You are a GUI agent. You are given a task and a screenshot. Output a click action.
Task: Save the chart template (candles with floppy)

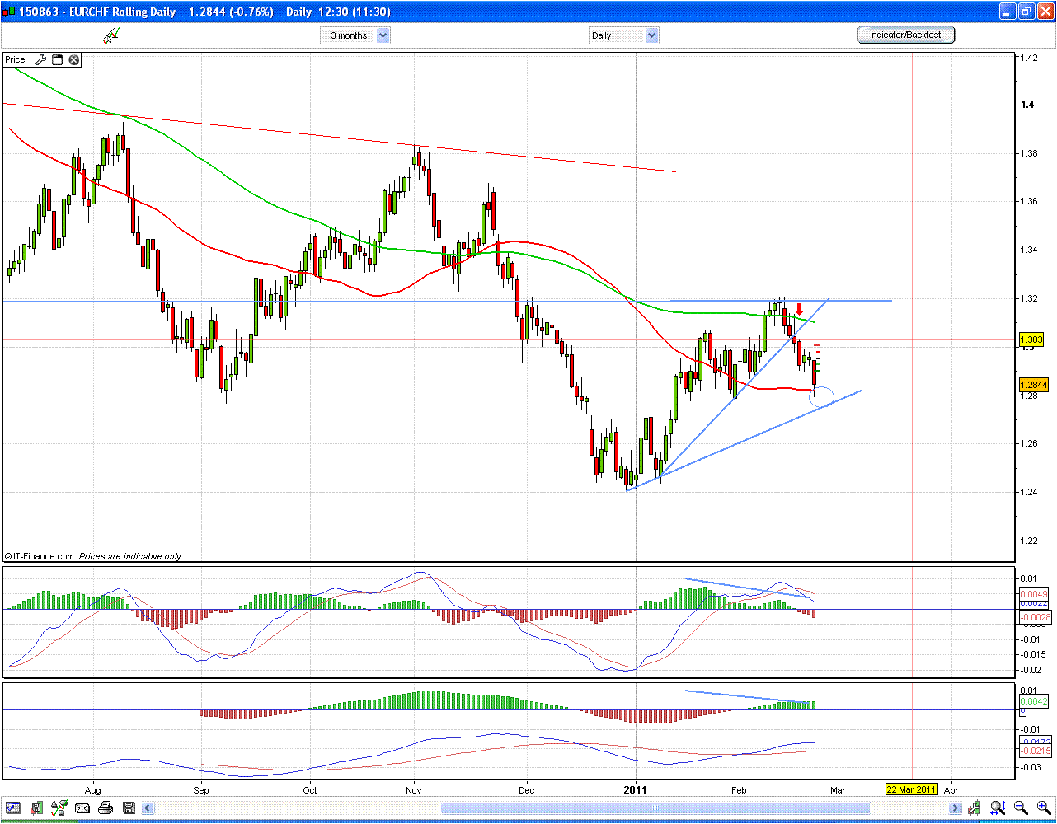click(x=35, y=808)
